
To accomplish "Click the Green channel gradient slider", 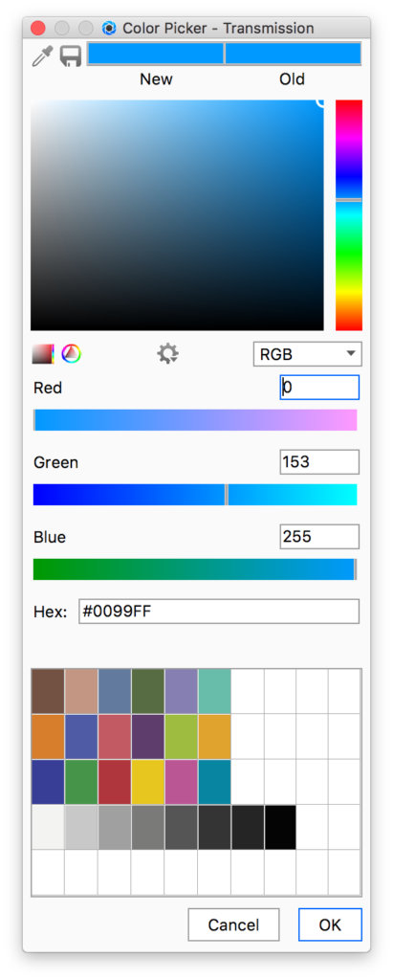I will (x=195, y=495).
